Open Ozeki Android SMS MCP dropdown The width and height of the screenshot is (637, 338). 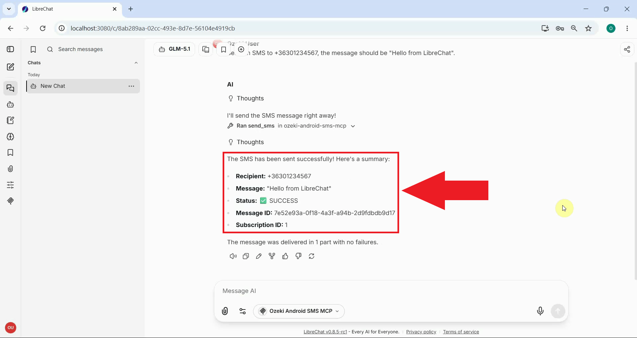pyautogui.click(x=299, y=311)
